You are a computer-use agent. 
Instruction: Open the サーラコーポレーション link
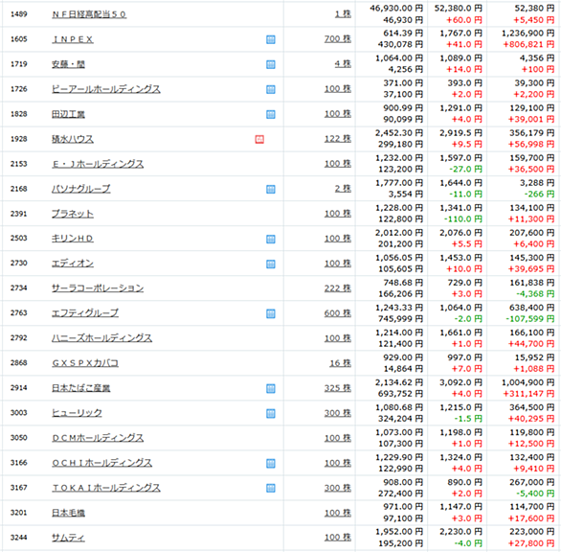98,288
